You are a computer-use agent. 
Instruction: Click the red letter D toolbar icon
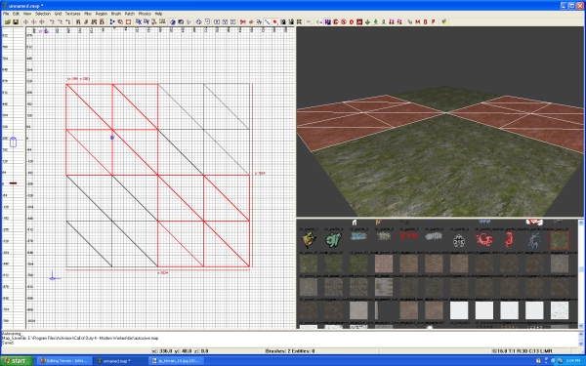click(352, 22)
